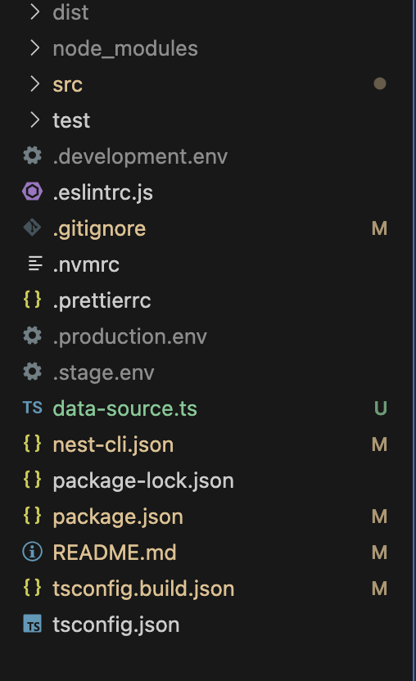This screenshot has height=681, width=416.
Task: Click the purple ESLint icon for .eslintrc.js
Action: 32,192
